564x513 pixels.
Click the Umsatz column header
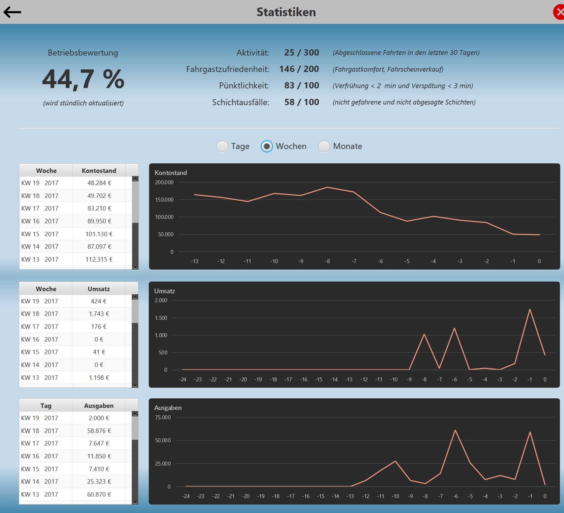(99, 288)
